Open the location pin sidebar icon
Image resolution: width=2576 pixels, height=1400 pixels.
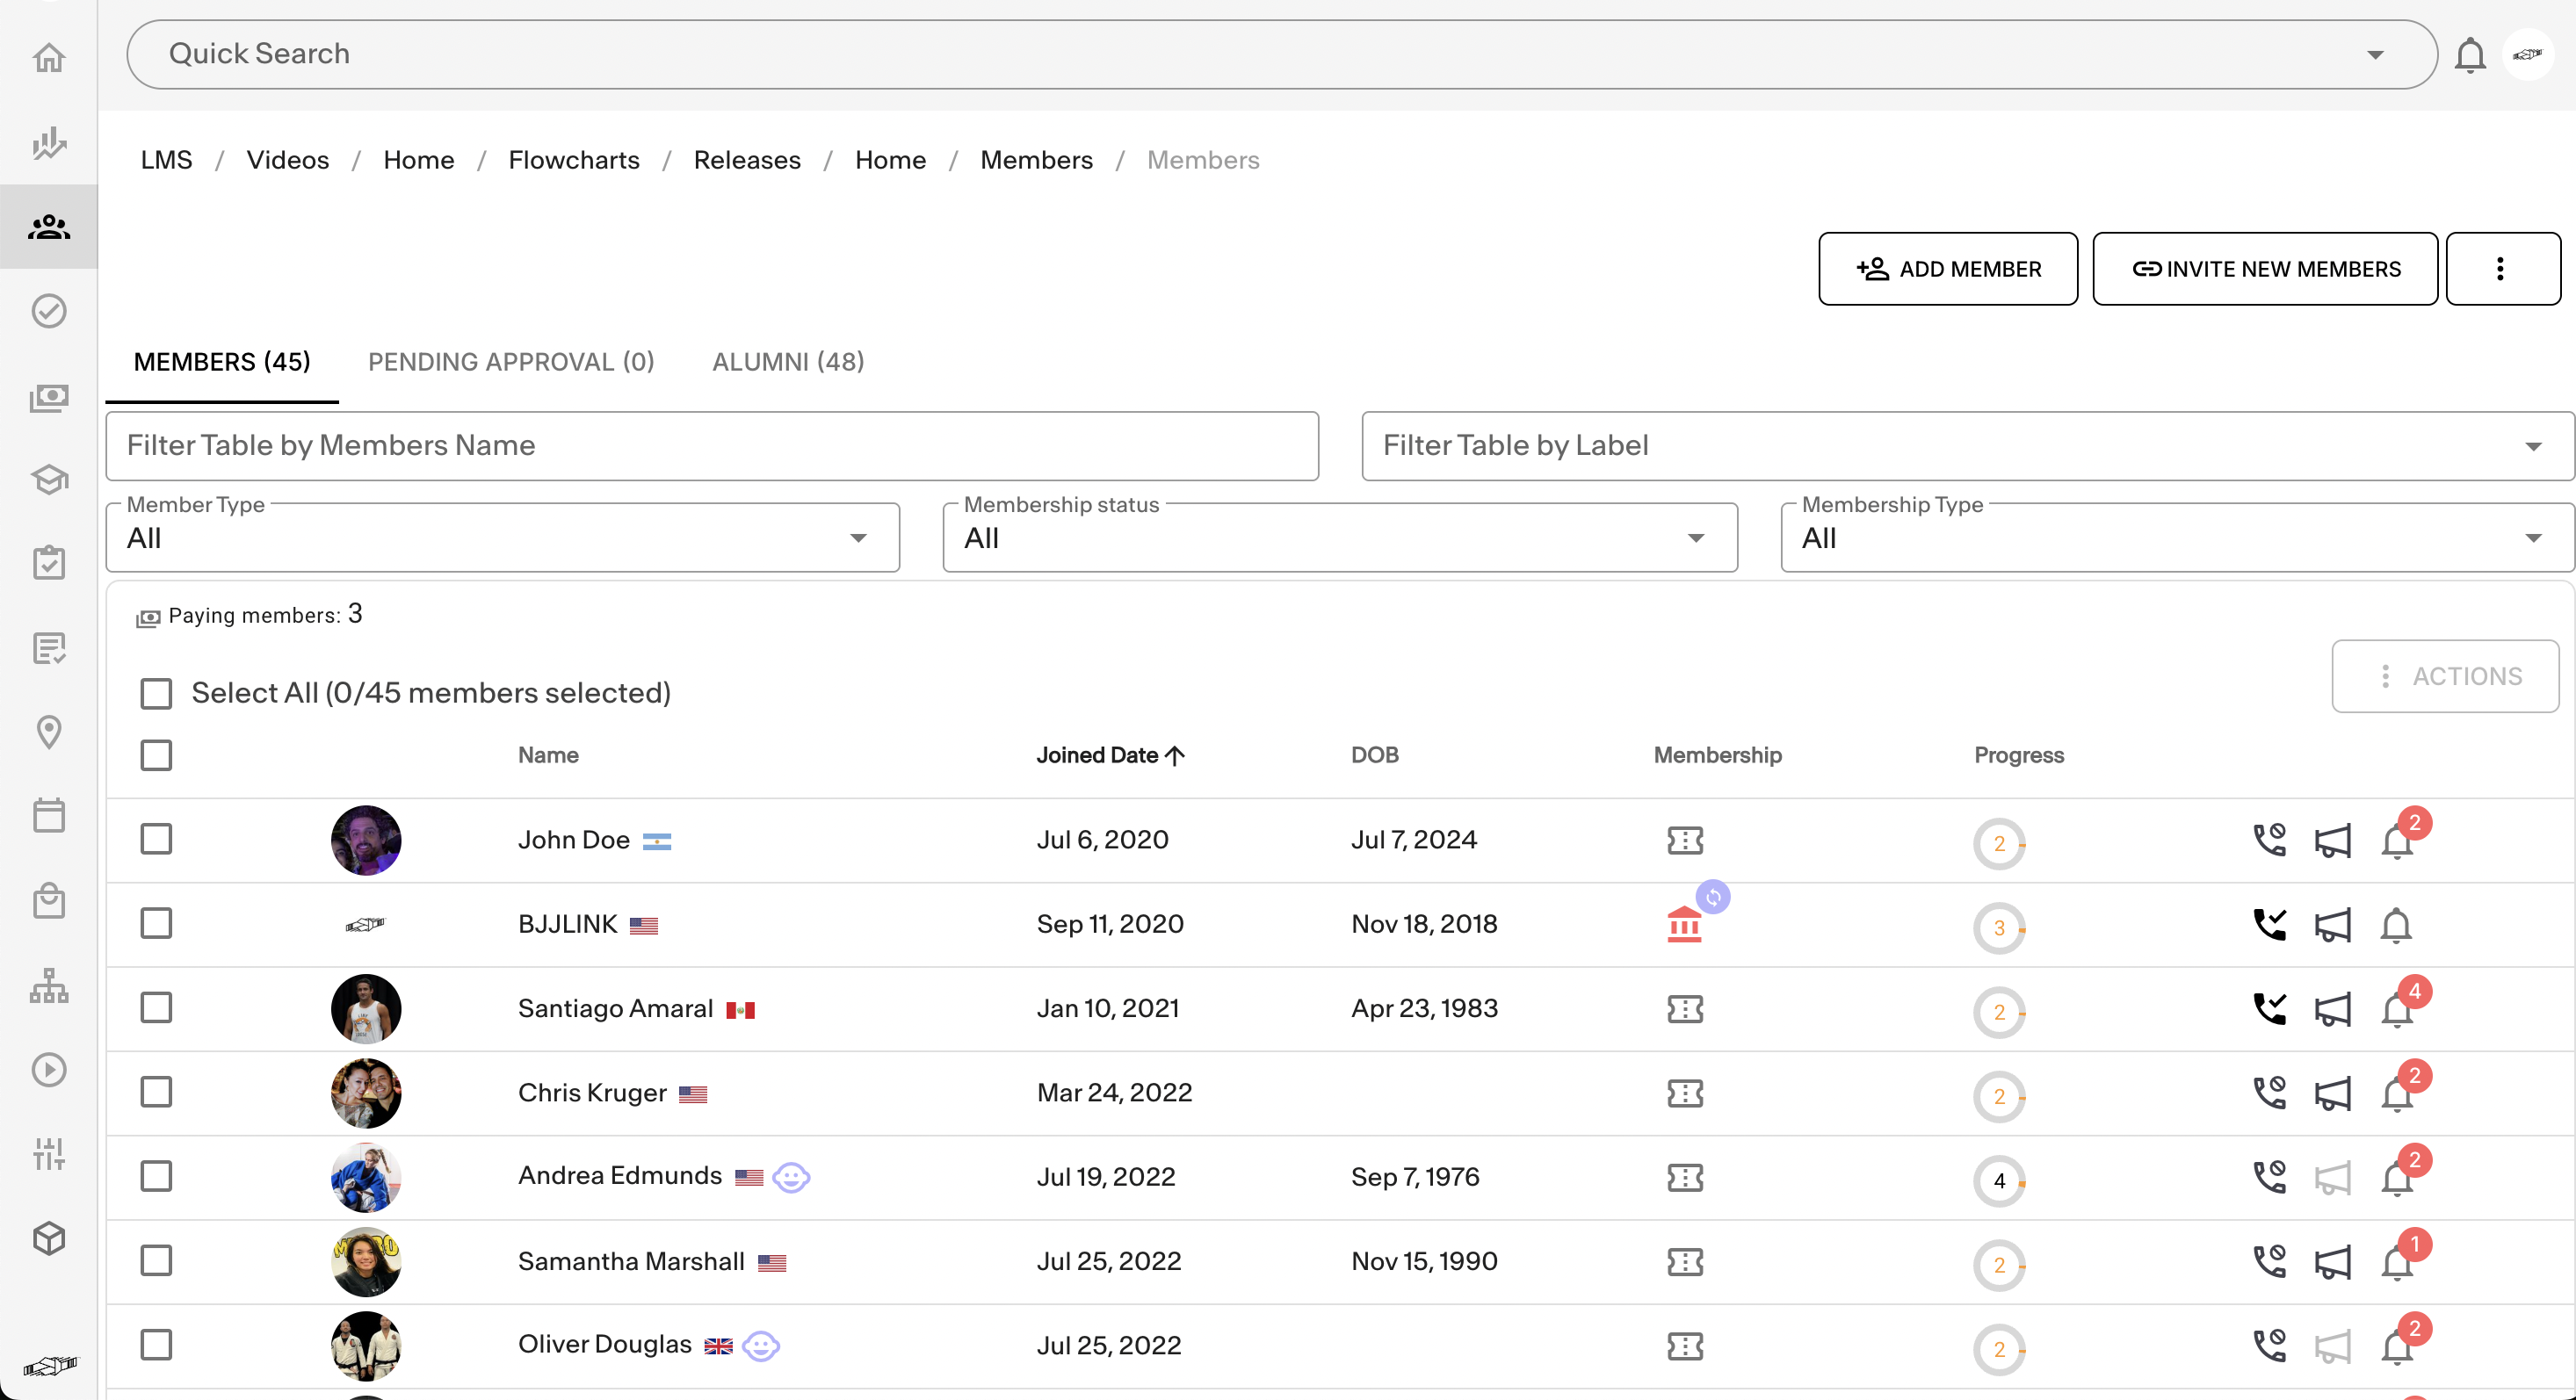pyautogui.click(x=48, y=732)
